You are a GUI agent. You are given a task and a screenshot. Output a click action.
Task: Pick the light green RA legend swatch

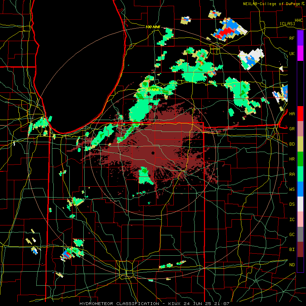300,174
